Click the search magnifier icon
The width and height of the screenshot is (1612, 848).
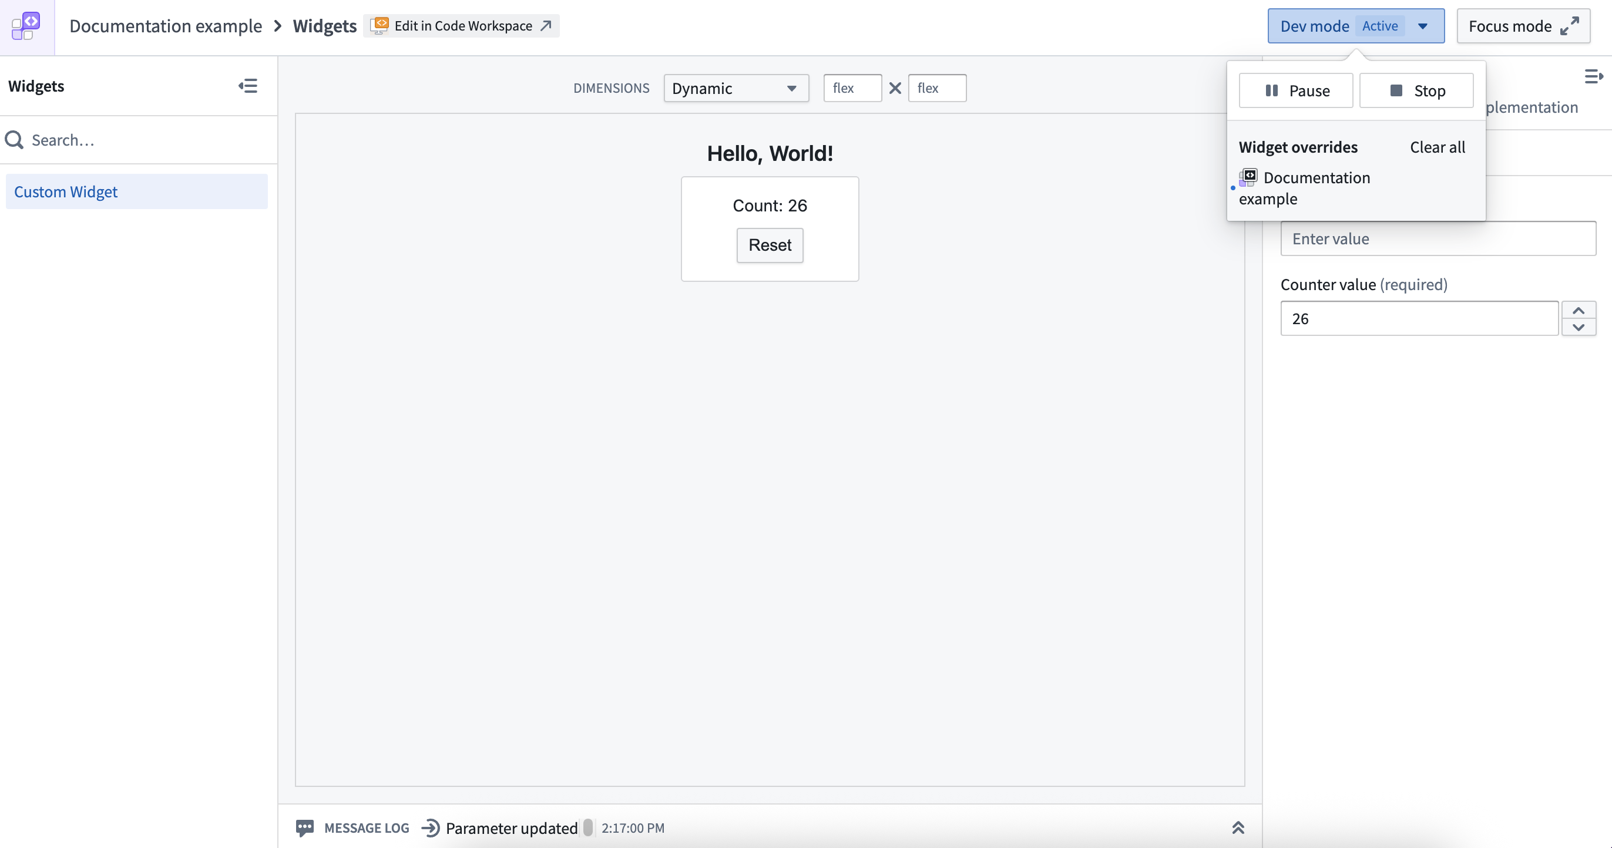coord(14,139)
